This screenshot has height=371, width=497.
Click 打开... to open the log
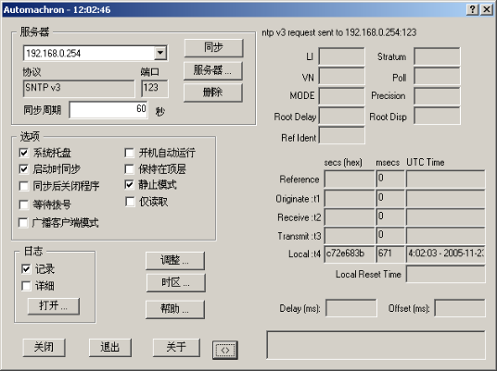point(53,306)
